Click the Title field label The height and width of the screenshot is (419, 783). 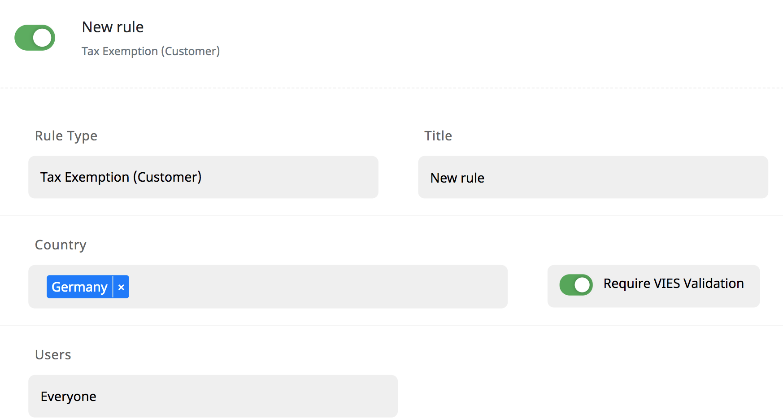[438, 136]
